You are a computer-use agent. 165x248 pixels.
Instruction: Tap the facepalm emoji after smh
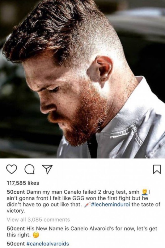point(145,192)
